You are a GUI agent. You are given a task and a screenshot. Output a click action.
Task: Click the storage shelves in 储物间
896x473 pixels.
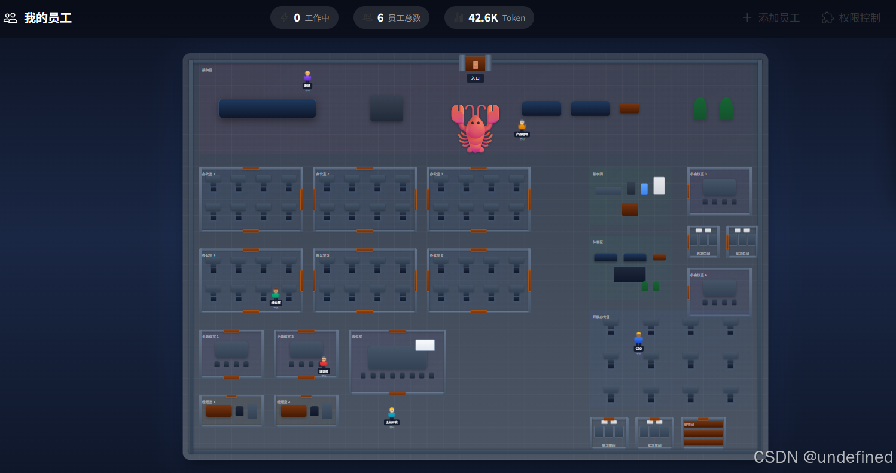(703, 434)
